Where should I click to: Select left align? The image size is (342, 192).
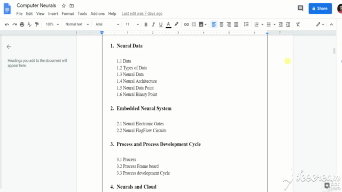[214, 25]
